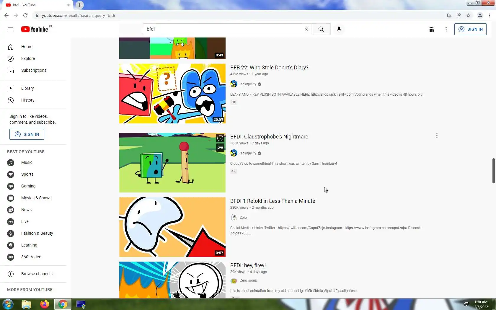Image resolution: width=496 pixels, height=310 pixels.
Task: Click the magnifier search button
Action: point(321,29)
